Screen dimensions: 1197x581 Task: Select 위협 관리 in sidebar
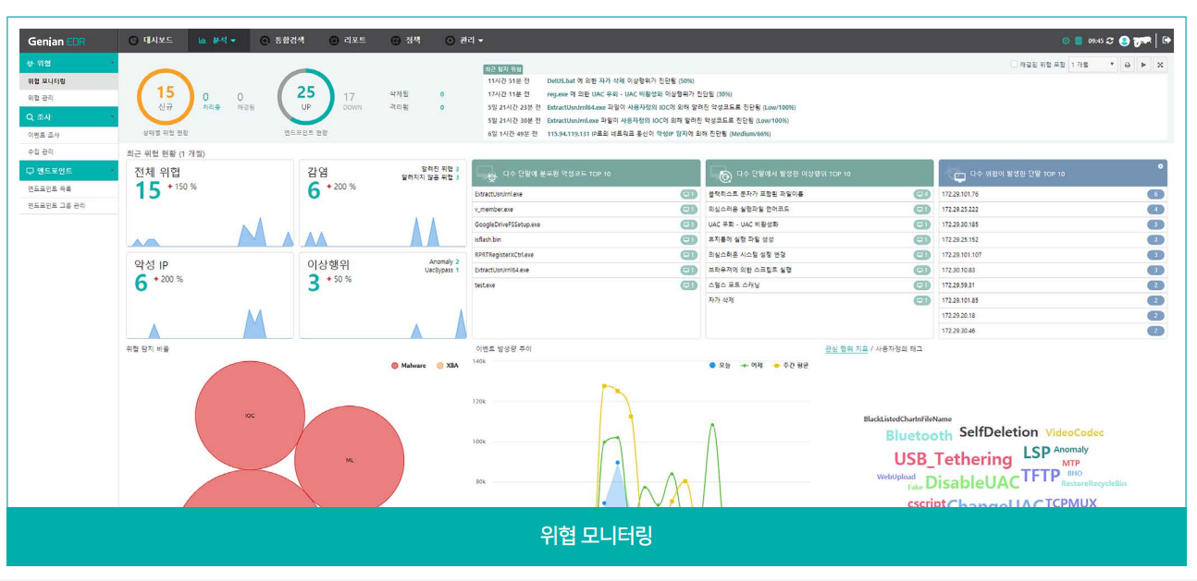coord(69,97)
